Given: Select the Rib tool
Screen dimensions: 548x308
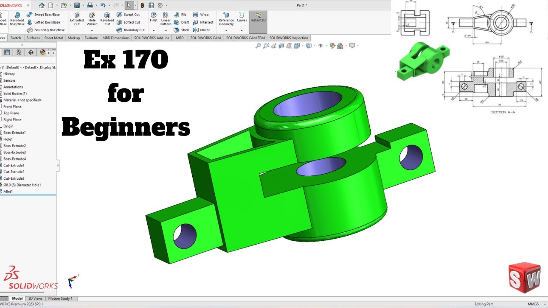Looking at the screenshot, I should pyautogui.click(x=180, y=15).
